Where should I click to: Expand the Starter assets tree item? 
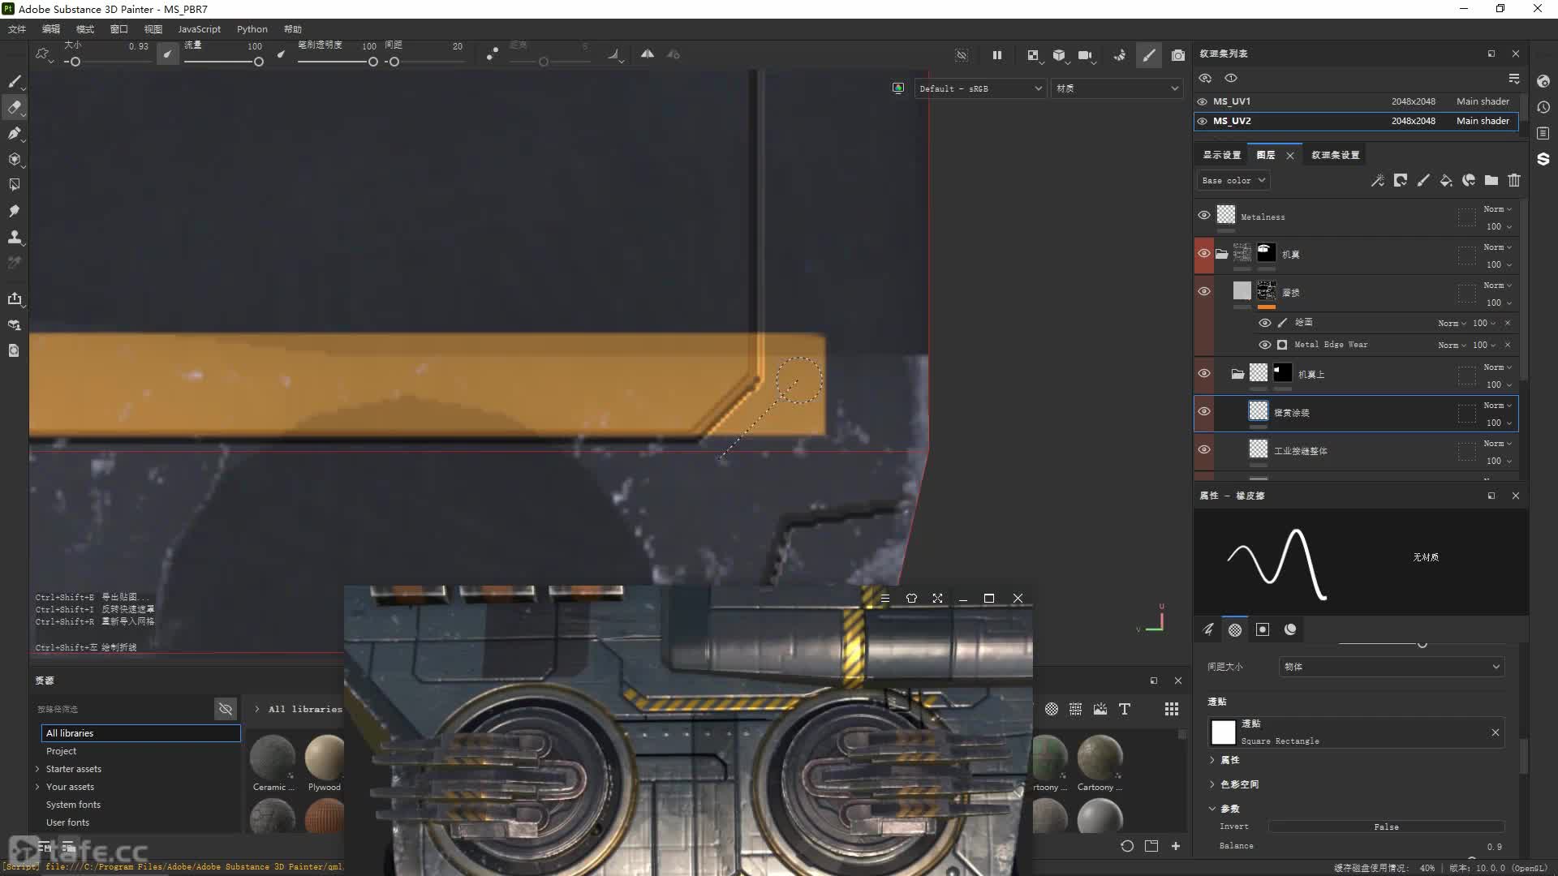pos(37,769)
